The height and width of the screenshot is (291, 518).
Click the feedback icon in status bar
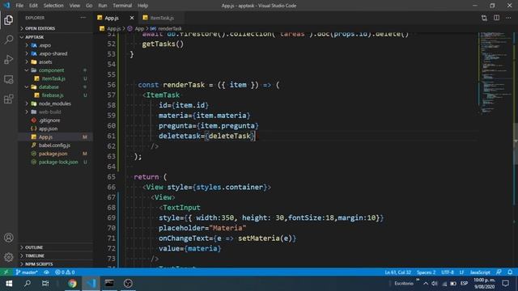tap(499, 272)
